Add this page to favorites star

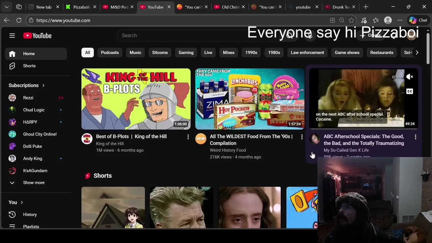[x=351, y=20]
